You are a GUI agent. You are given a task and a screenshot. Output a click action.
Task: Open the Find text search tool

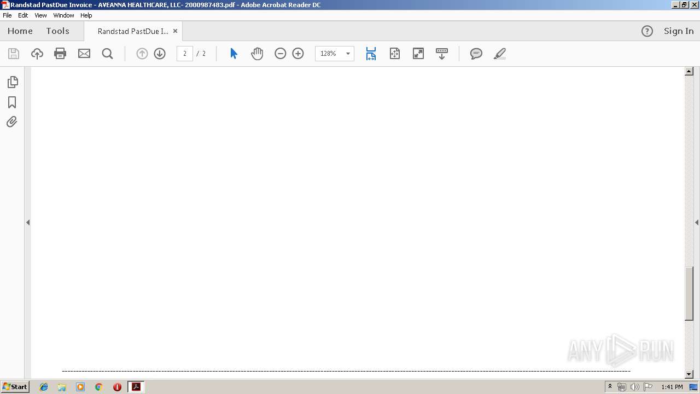tap(108, 54)
